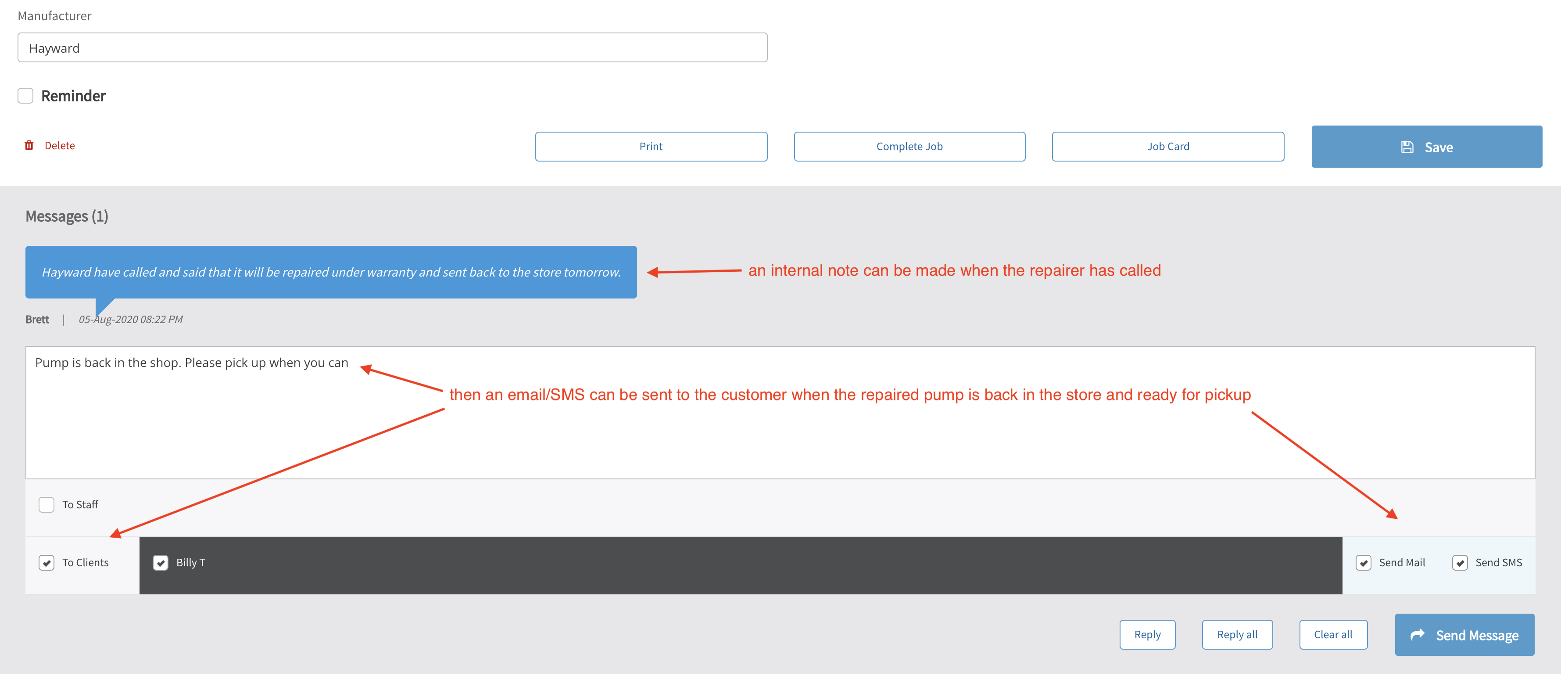Click the Messages (1) heading
This screenshot has height=676, width=1561.
click(67, 216)
